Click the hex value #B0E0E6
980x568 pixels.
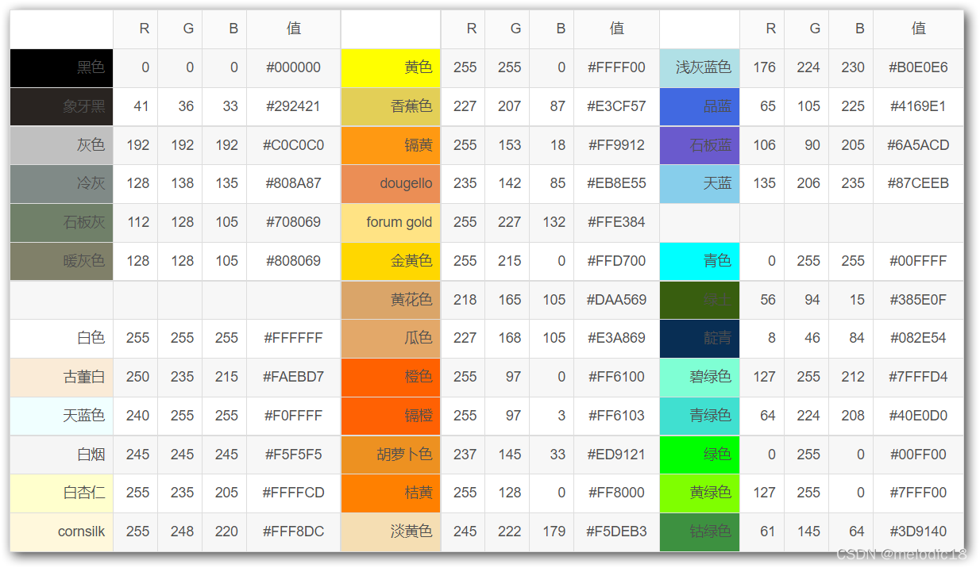tap(918, 67)
